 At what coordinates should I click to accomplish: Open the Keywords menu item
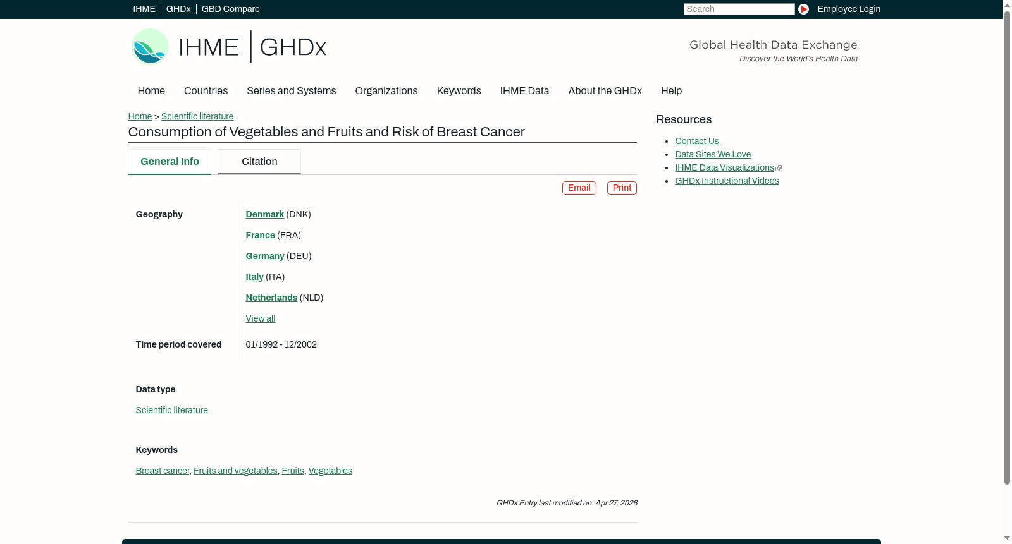point(459,91)
